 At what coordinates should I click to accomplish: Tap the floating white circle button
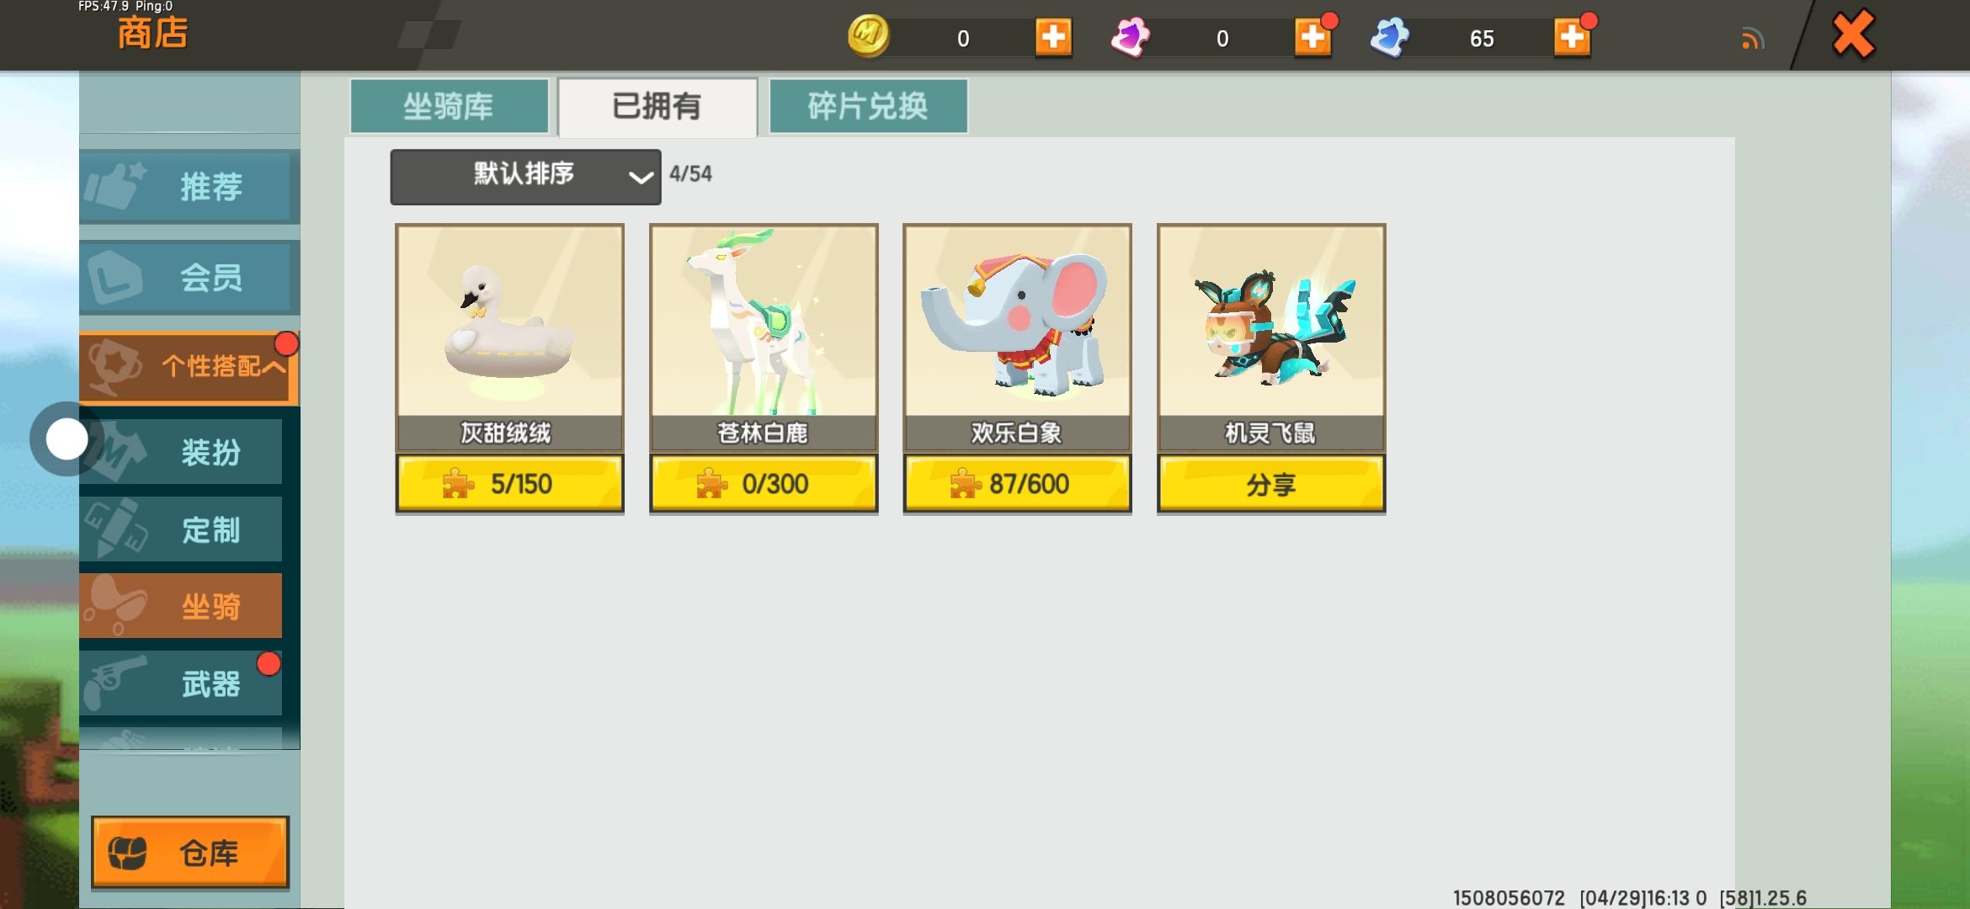(67, 439)
